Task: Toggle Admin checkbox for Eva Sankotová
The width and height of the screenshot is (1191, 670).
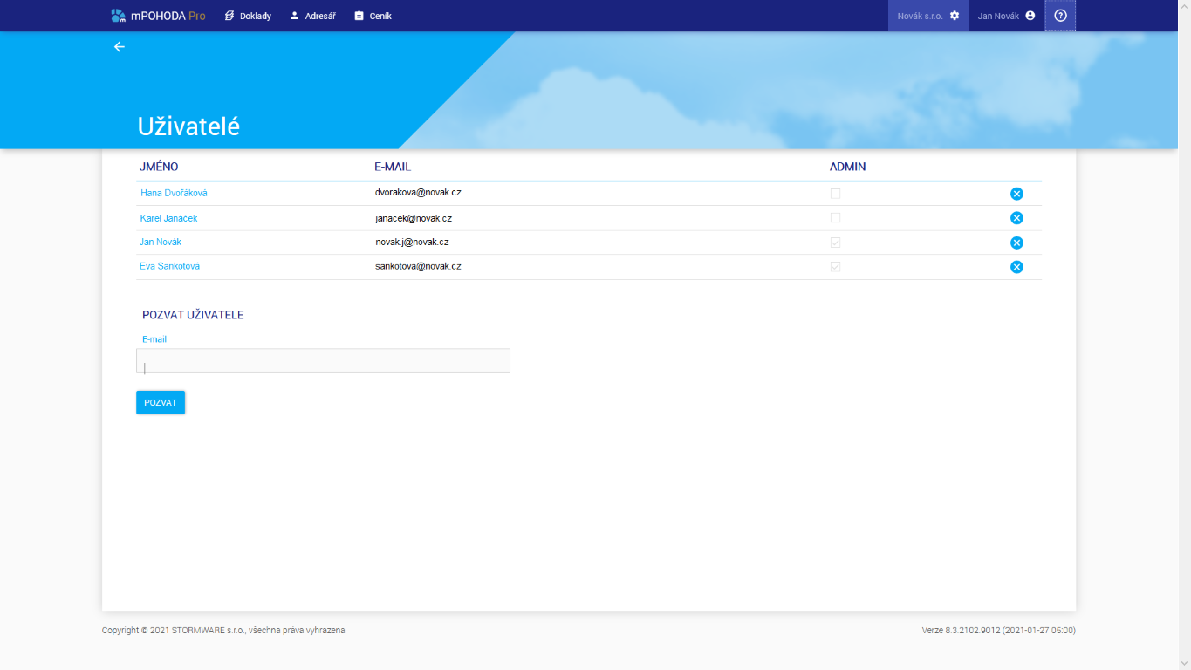Action: (x=835, y=266)
